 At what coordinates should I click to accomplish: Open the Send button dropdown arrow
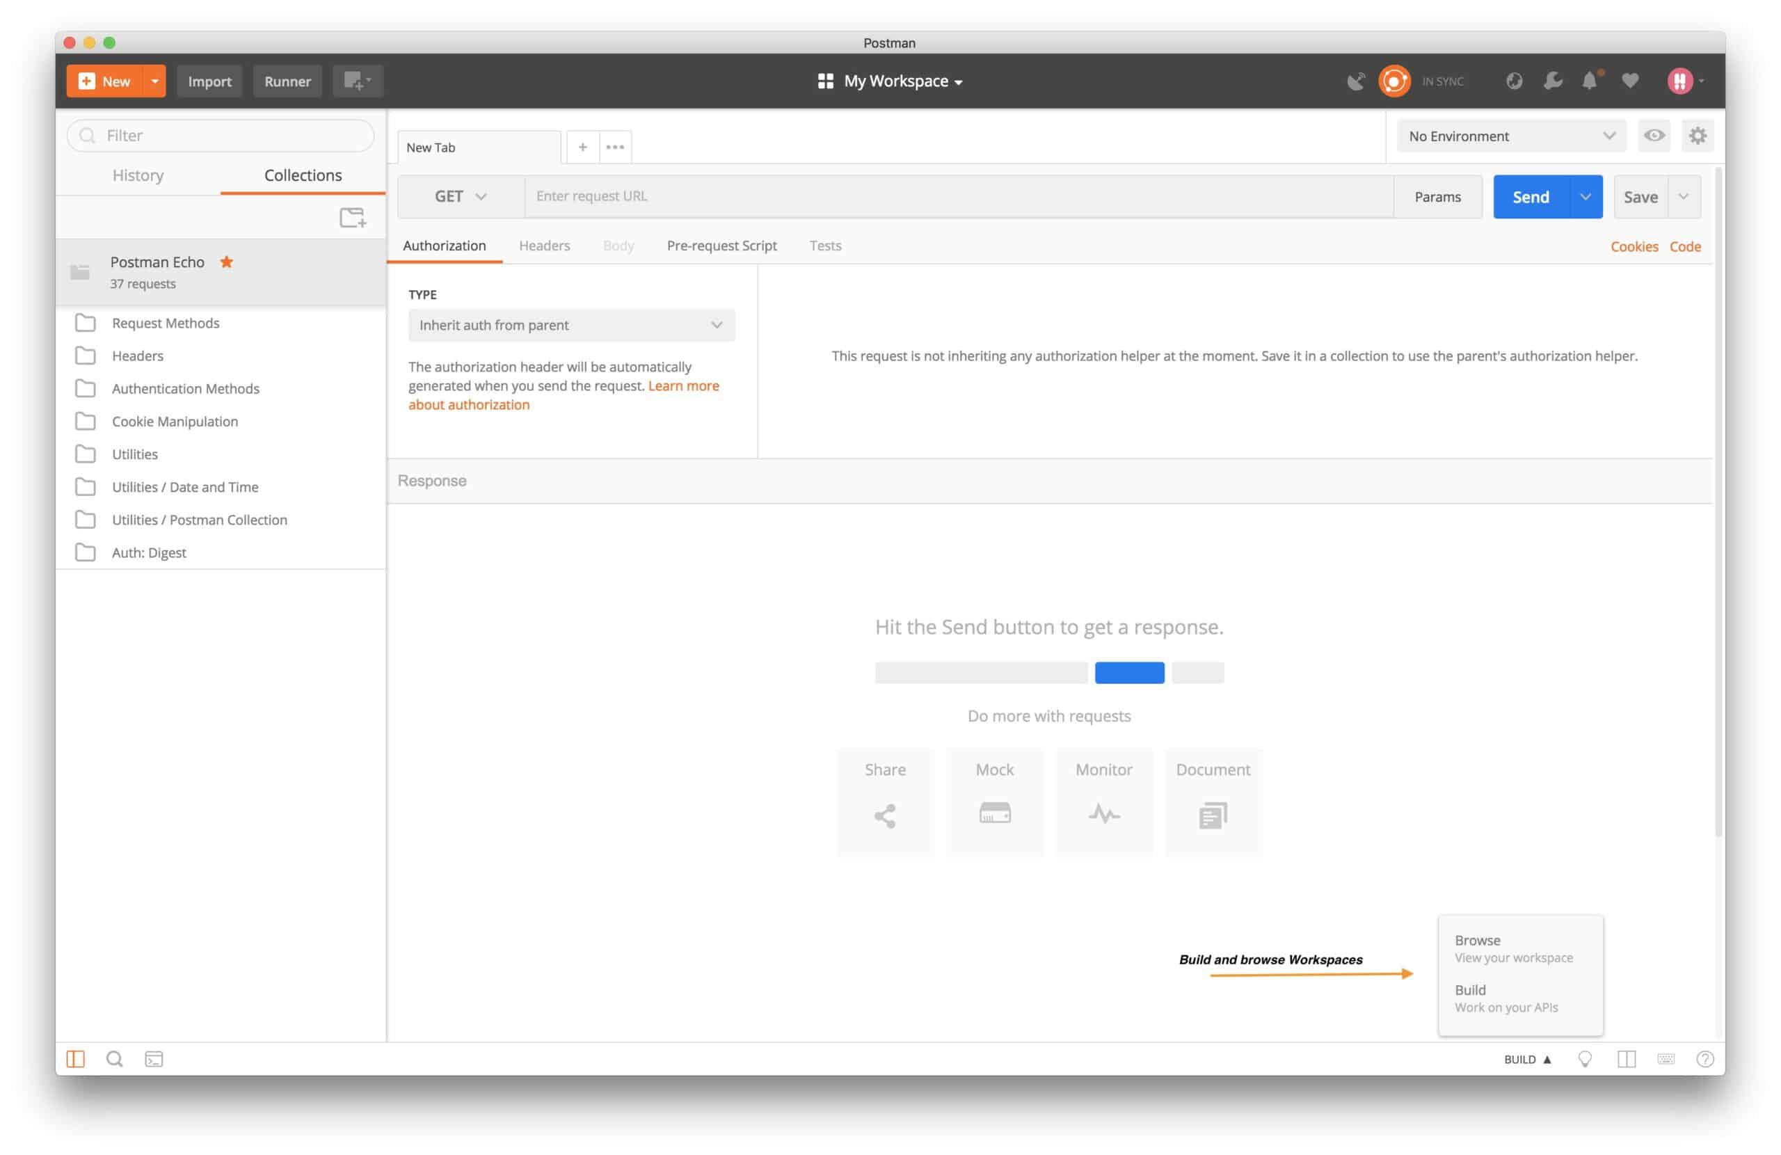click(x=1585, y=197)
